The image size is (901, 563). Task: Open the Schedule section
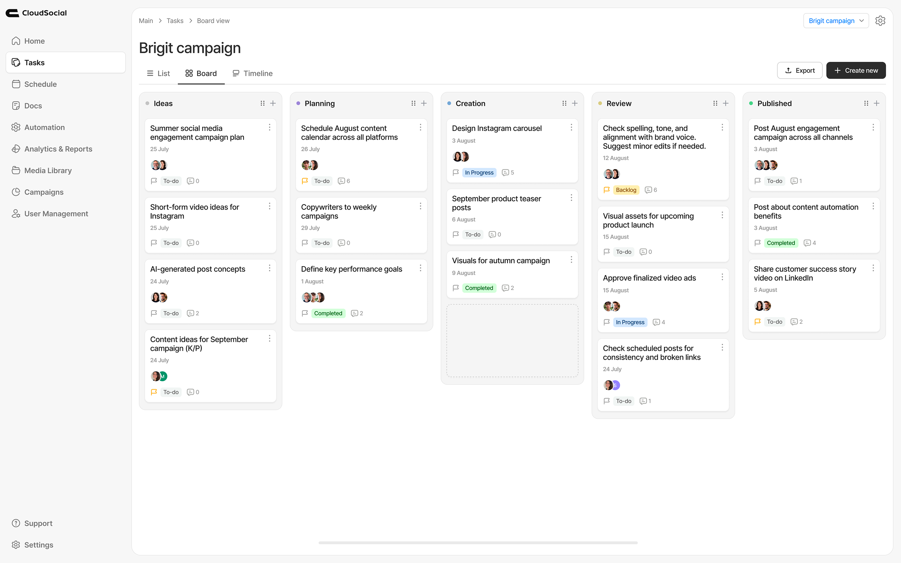pyautogui.click(x=40, y=84)
